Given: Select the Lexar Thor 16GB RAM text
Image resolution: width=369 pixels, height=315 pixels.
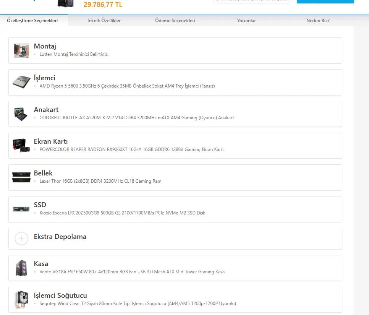Looking at the screenshot, I should point(100,181).
